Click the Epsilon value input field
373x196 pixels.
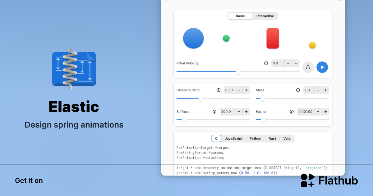coord(306,111)
